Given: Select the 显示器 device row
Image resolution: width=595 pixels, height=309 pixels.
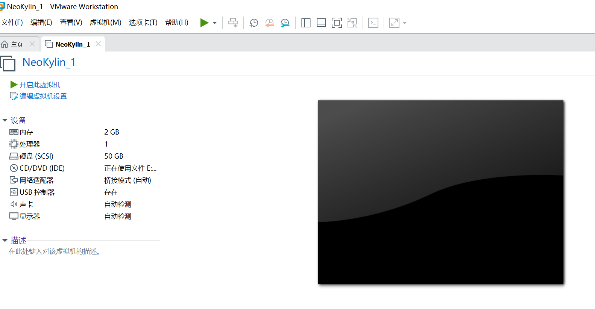Looking at the screenshot, I should pos(83,216).
